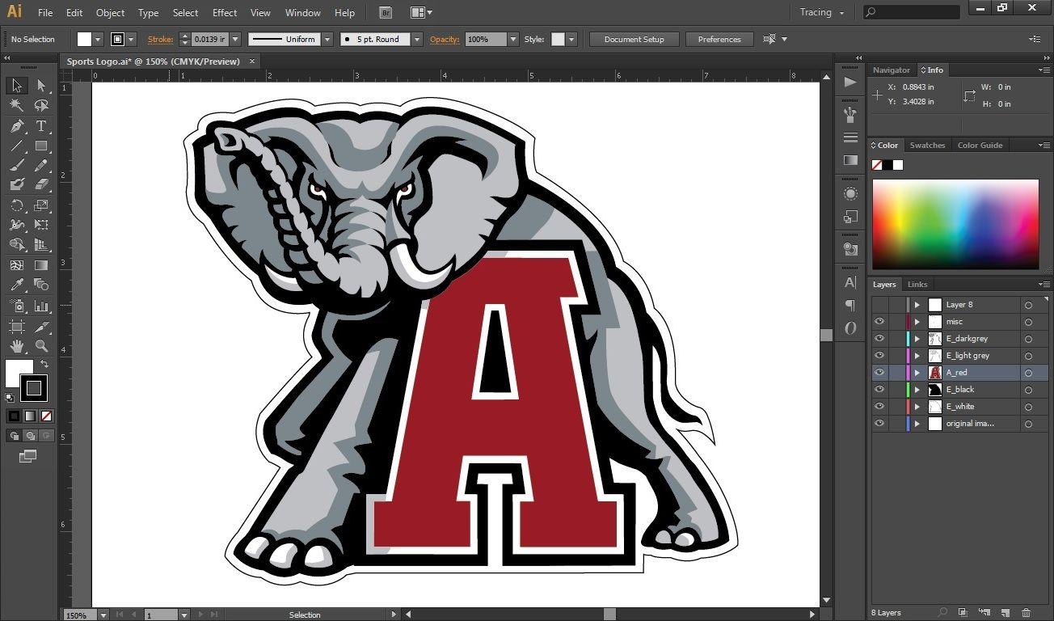
Task: Open the Opacity dropdown
Action: click(x=513, y=39)
